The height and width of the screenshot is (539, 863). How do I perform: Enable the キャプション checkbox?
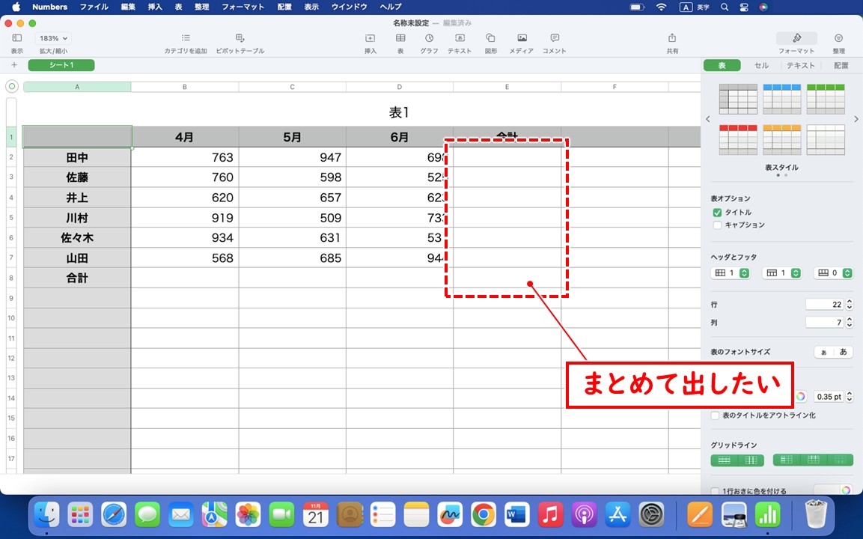[x=716, y=225]
